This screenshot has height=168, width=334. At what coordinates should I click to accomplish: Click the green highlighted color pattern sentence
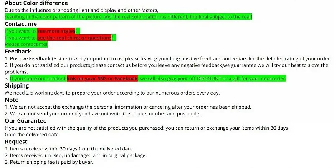(128, 17)
